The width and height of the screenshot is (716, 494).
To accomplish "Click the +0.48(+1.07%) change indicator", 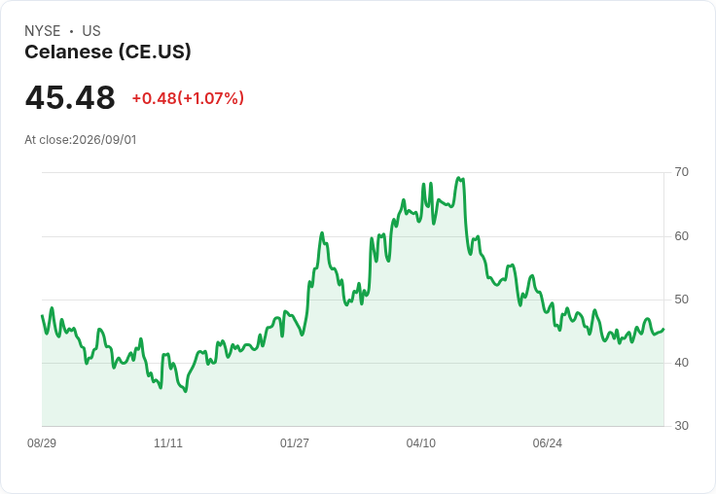I will click(x=188, y=98).
